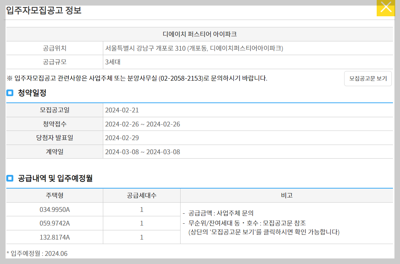Image resolution: width=400 pixels, height=264 pixels.
Task: Select the date 2024-02-29
Action: click(122, 138)
